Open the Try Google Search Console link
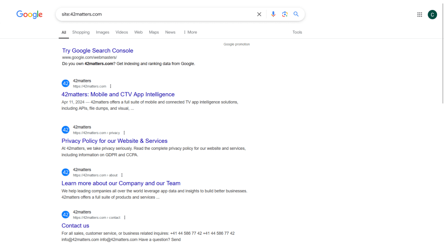This screenshot has width=444, height=250. click(x=98, y=50)
